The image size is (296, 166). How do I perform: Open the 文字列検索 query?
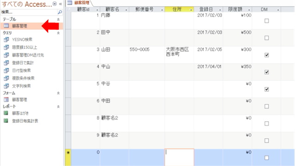pyautogui.click(x=21, y=86)
